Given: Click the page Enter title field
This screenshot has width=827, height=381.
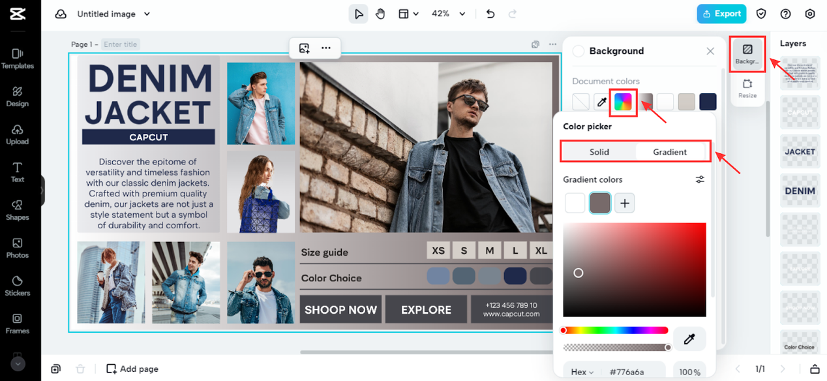Looking at the screenshot, I should pyautogui.click(x=121, y=44).
